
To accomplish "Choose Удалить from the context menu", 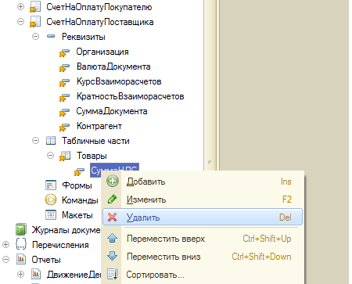I will coord(203,217).
